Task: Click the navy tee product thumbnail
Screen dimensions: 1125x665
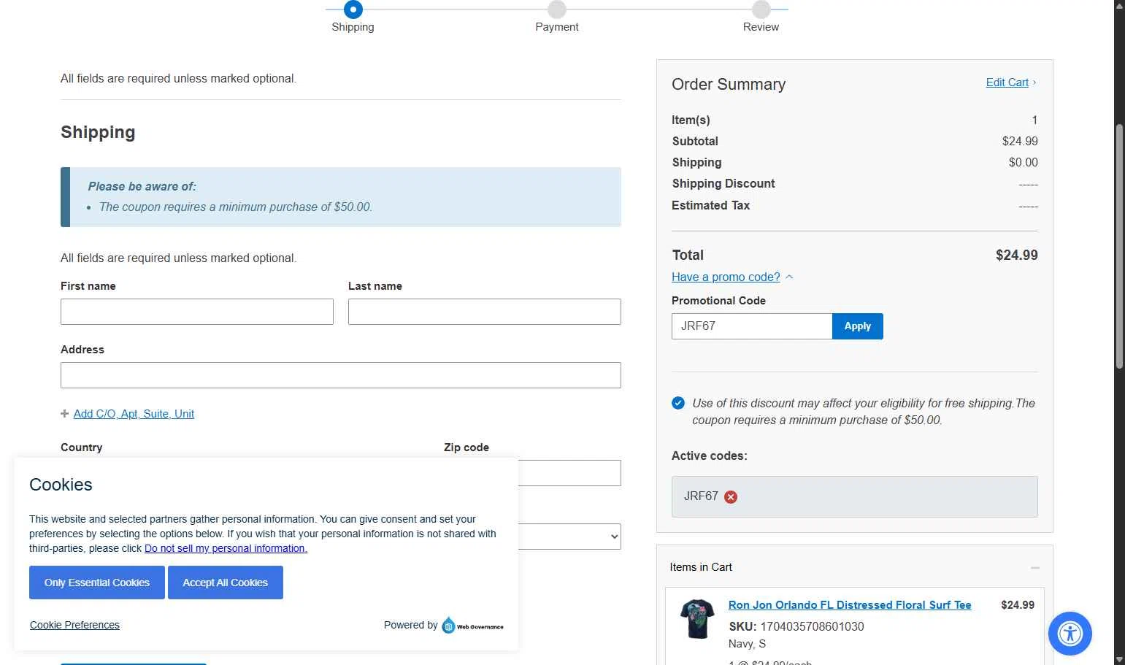Action: click(697, 619)
